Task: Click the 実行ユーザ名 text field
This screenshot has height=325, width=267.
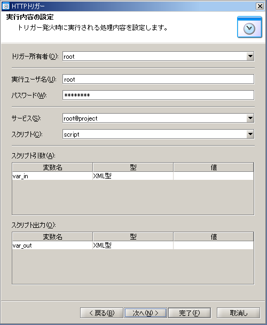Action: (x=158, y=79)
